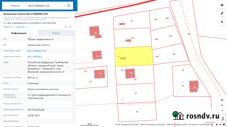Click the magnifier search icon
The height and width of the screenshot is (127, 227).
click(x=69, y=6)
